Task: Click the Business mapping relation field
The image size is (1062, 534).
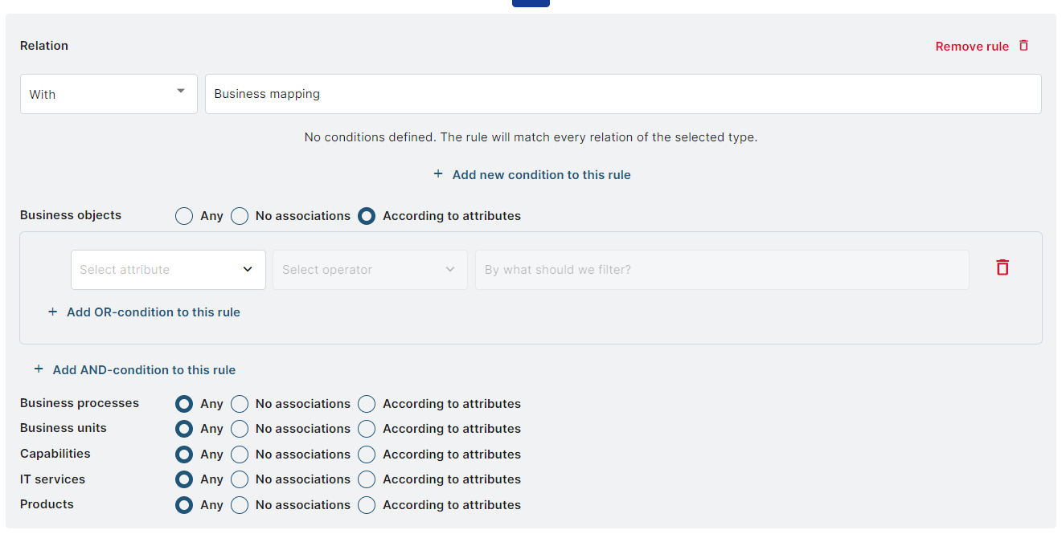Action: point(623,94)
